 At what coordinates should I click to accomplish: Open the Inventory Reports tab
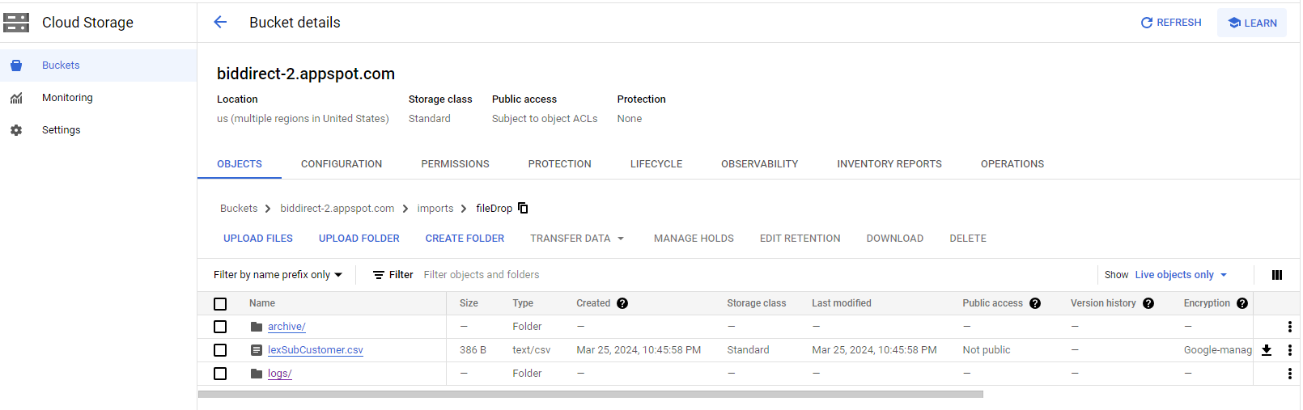coord(889,164)
